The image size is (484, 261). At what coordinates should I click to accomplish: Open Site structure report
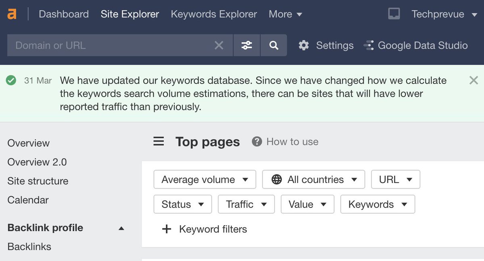[38, 181]
